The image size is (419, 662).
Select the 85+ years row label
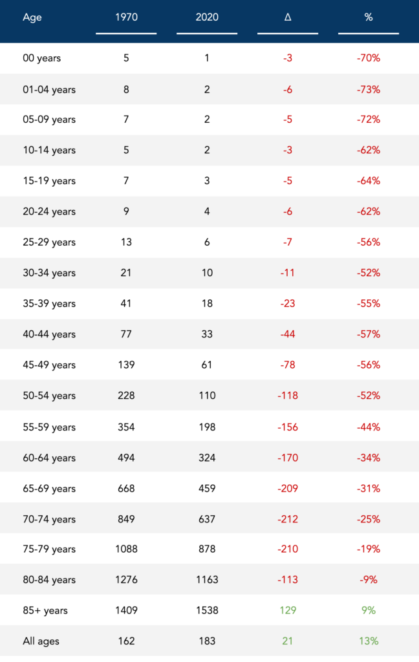click(x=45, y=610)
